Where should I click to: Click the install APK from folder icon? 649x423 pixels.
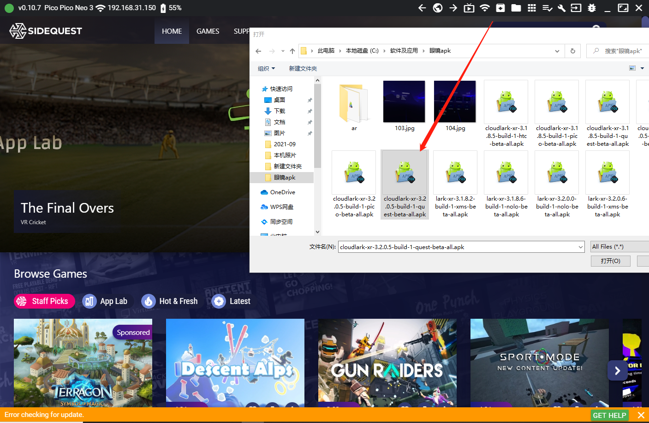pyautogui.click(x=500, y=8)
